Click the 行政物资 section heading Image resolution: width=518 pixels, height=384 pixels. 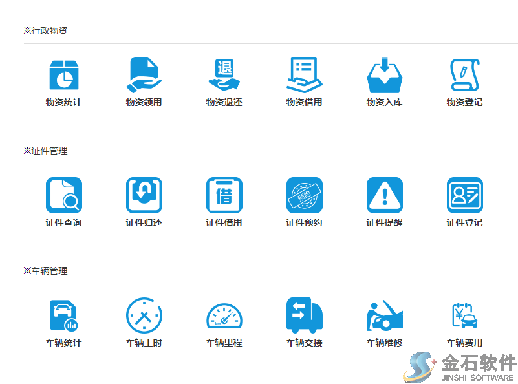click(45, 30)
